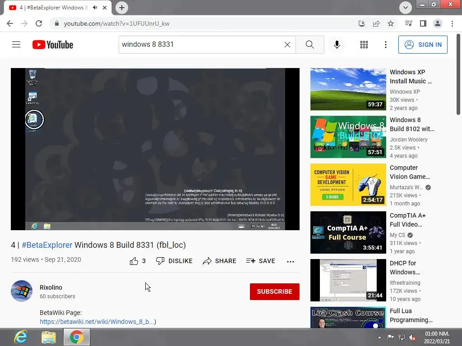462x346 pixels.
Task: Open Rixolino channel avatar
Action: click(x=22, y=291)
